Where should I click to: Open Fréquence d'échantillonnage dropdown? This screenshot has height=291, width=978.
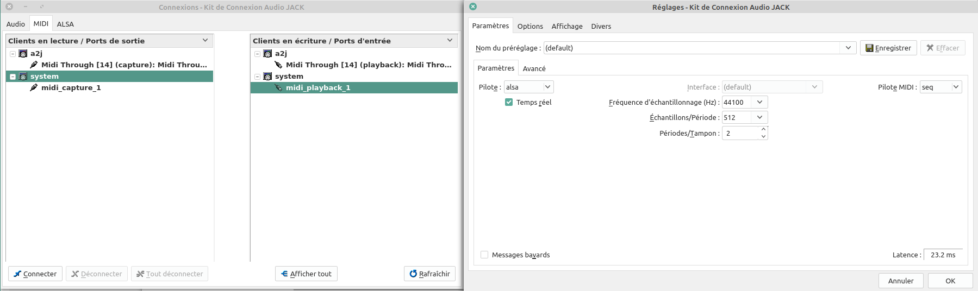[745, 102]
